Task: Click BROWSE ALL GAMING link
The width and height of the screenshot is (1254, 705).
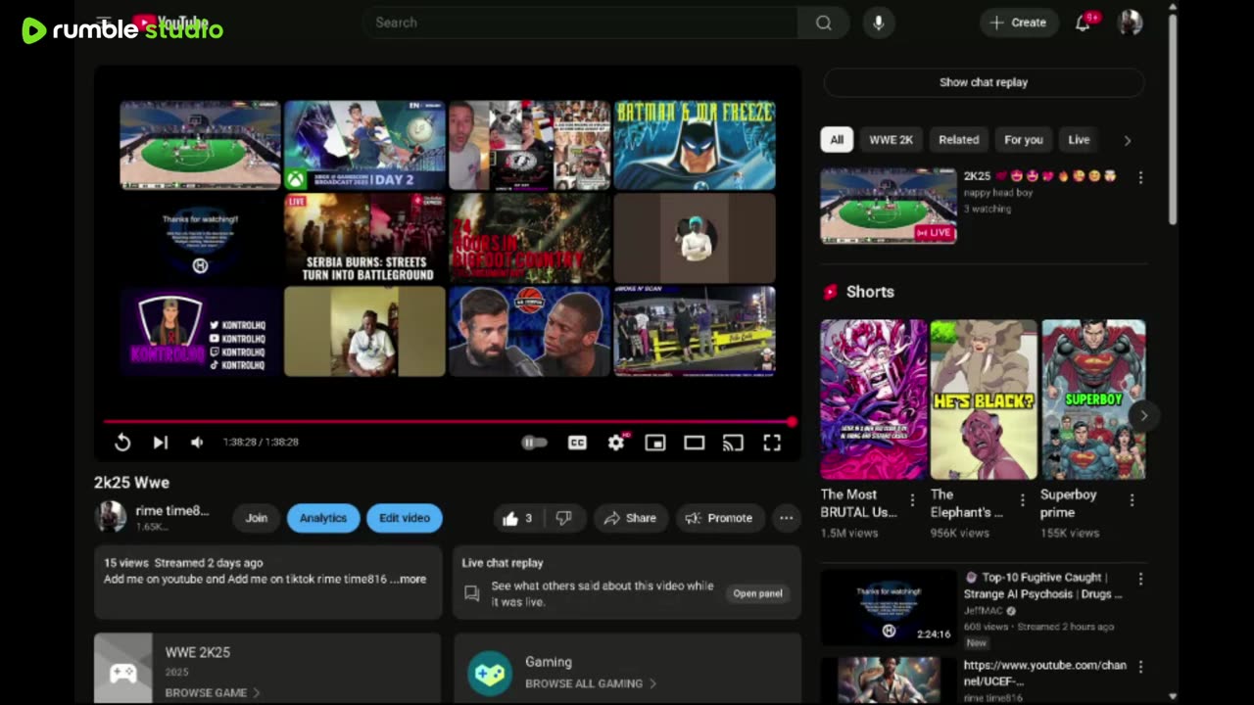Action: 591,683
